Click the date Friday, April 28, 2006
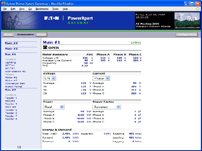 (x=150, y=15)
